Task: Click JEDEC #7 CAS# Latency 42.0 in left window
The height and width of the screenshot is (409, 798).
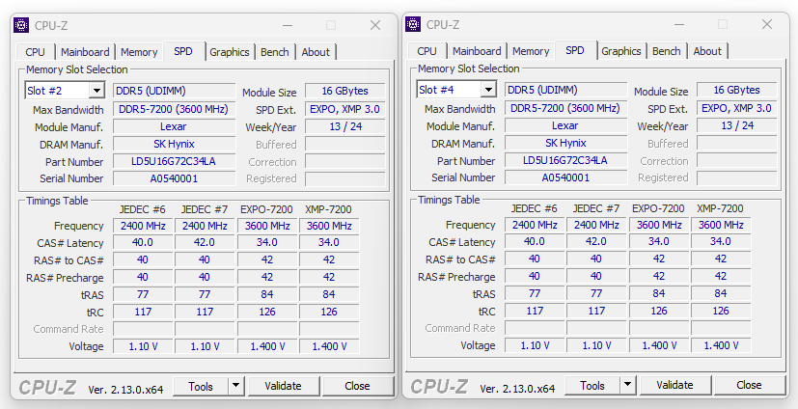Action: pyautogui.click(x=206, y=243)
